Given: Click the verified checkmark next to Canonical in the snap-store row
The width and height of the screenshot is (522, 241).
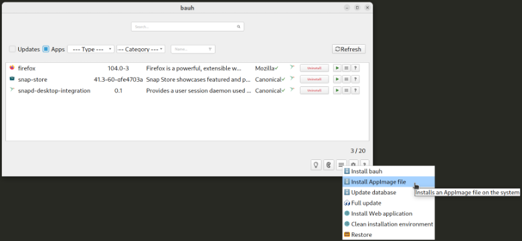Looking at the screenshot, I should 283,80.
